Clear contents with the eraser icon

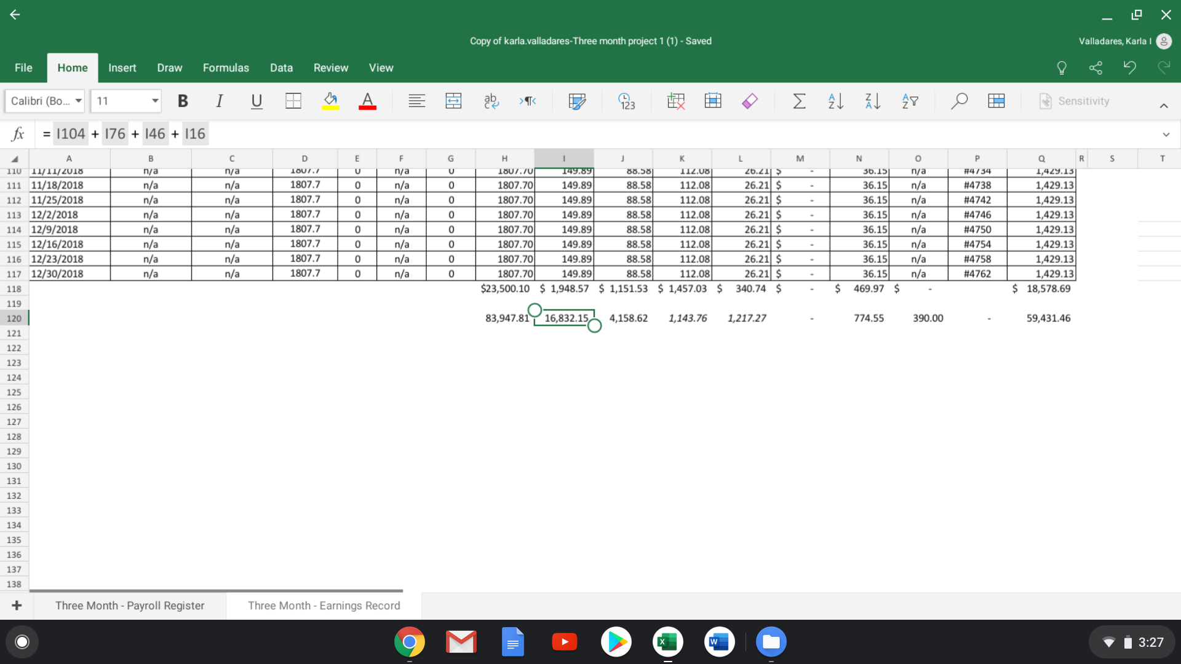tap(749, 101)
